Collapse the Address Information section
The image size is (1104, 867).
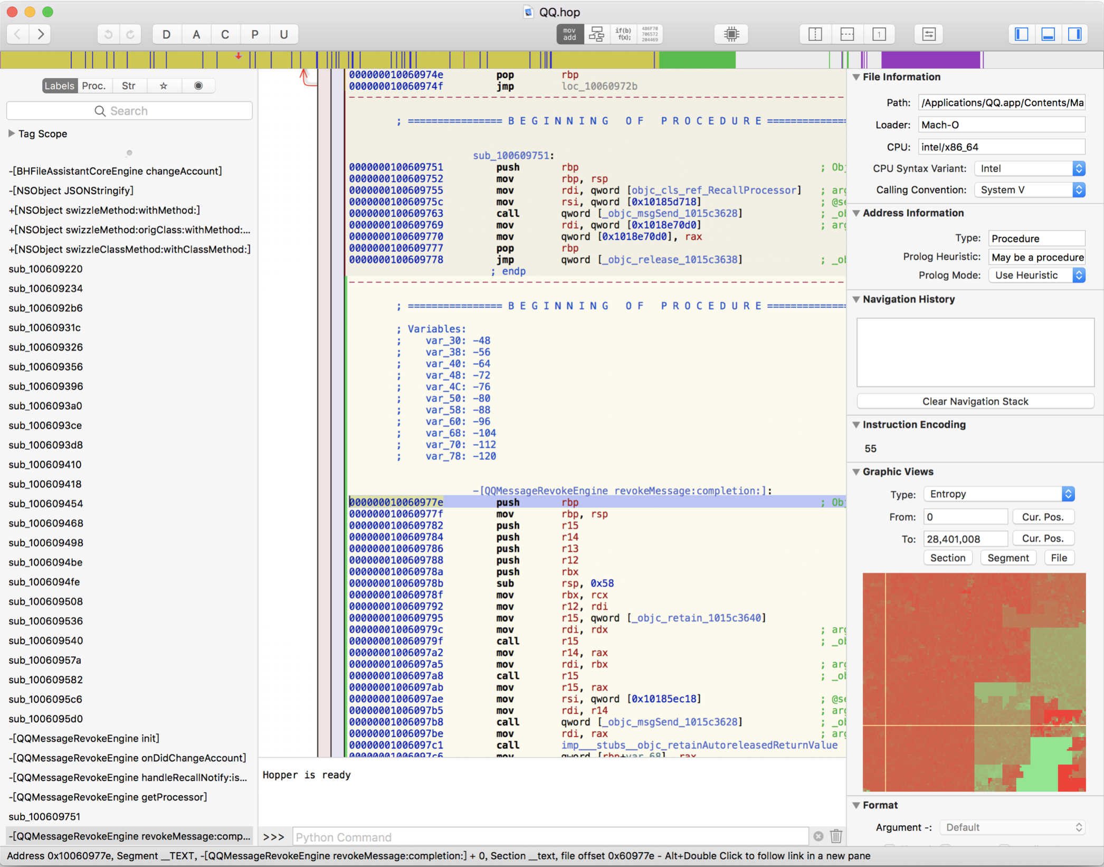coord(856,213)
